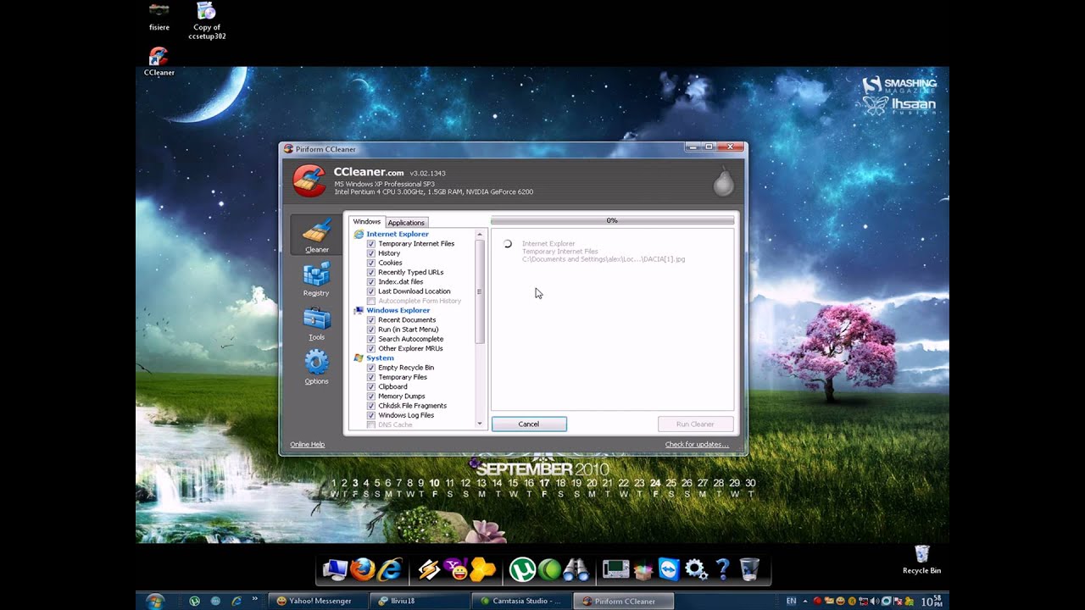Screen dimensions: 1085x610
Task: Open the trash bin icon in the dock
Action: point(749,569)
